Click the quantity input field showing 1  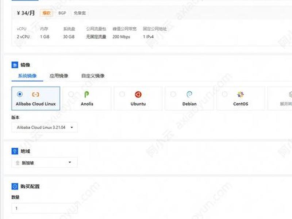coord(45,208)
